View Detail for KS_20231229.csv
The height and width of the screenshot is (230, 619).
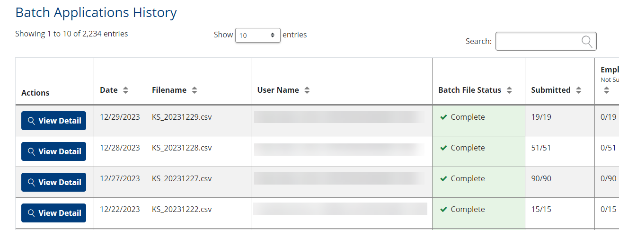point(53,121)
